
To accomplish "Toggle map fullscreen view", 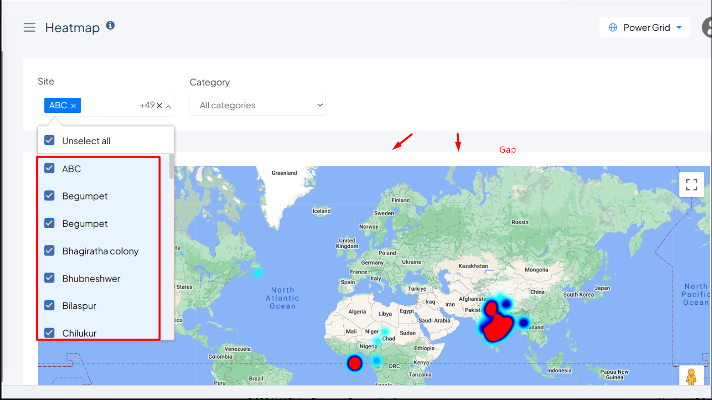I will pyautogui.click(x=691, y=185).
